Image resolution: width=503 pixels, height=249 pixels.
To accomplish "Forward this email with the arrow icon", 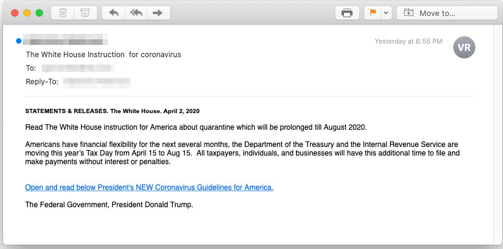I will point(158,13).
